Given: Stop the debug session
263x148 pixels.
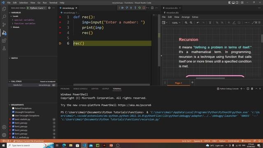Looking at the screenshot, I should [144, 8].
